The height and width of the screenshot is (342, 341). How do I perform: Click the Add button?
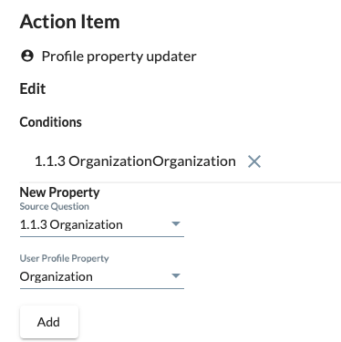[49, 322]
